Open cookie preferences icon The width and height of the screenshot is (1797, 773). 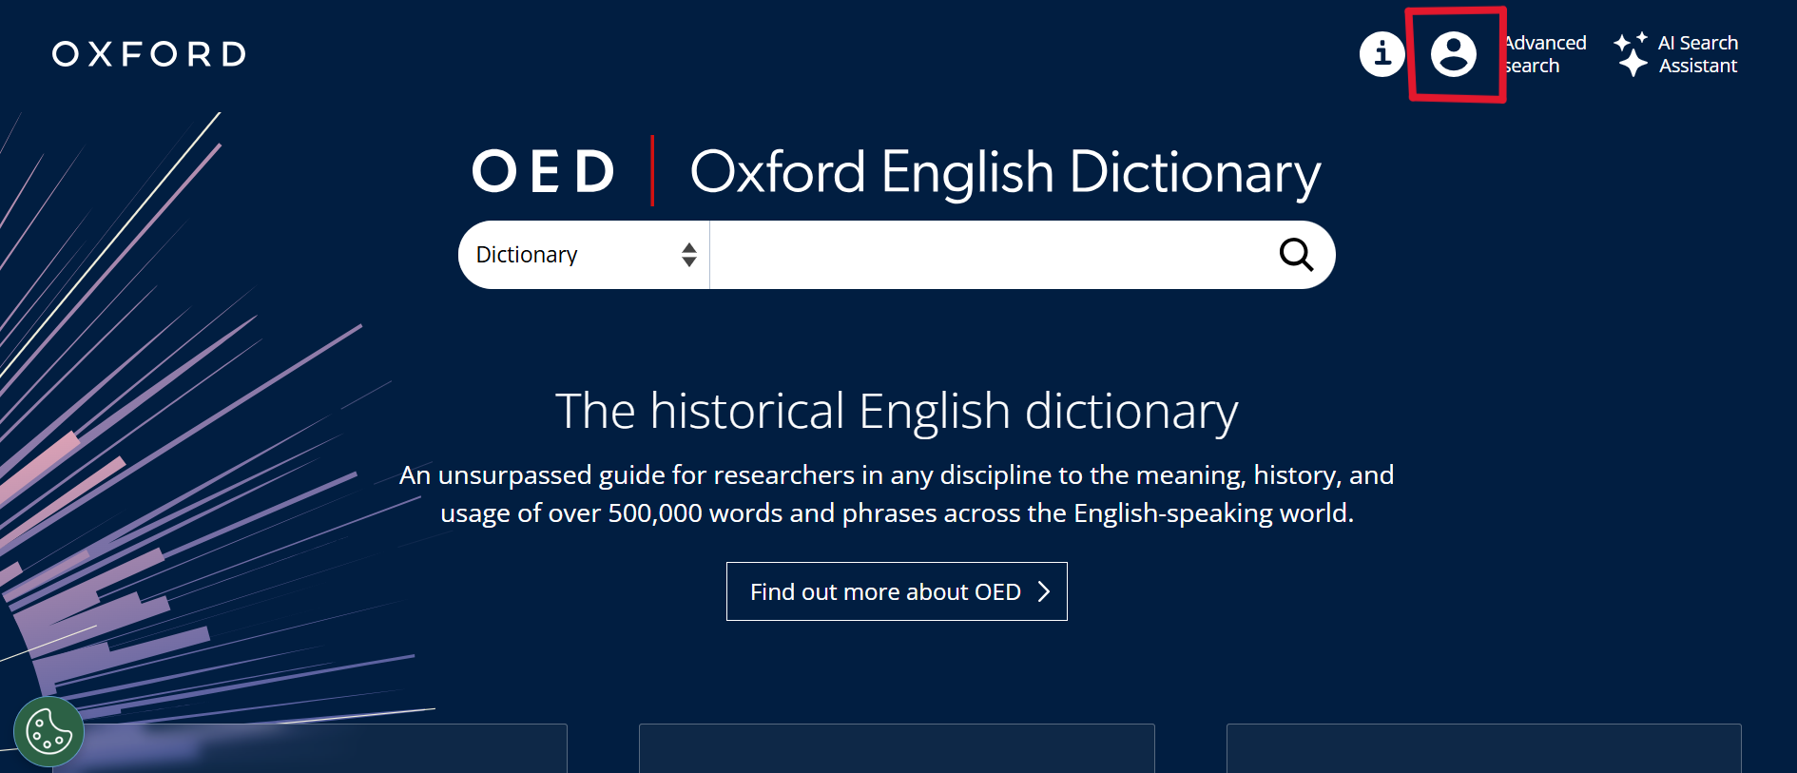click(48, 731)
